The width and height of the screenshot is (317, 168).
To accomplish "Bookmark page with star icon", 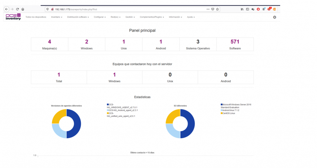I will tap(217, 9).
